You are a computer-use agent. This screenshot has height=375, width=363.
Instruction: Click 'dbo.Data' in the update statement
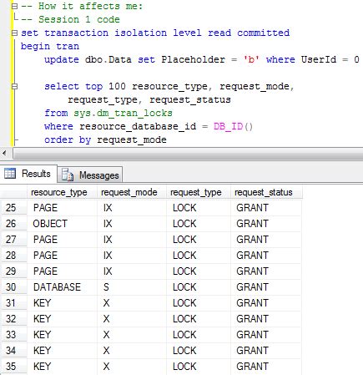tap(108, 59)
